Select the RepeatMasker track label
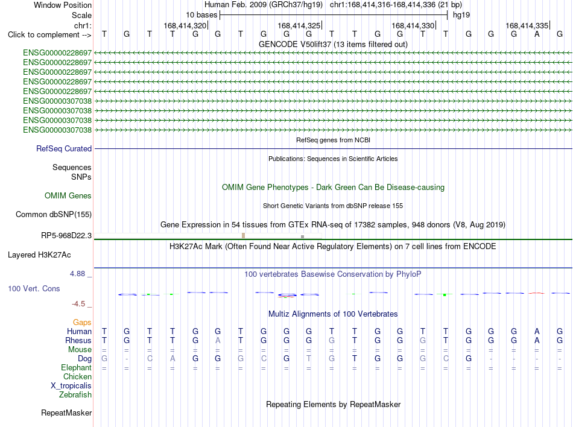 66,413
